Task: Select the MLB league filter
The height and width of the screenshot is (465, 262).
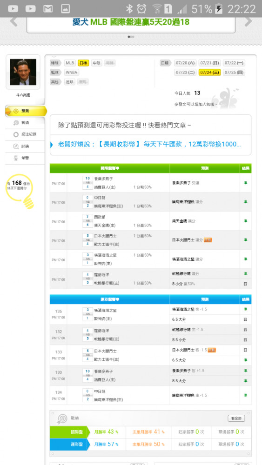Action: pyautogui.click(x=70, y=63)
